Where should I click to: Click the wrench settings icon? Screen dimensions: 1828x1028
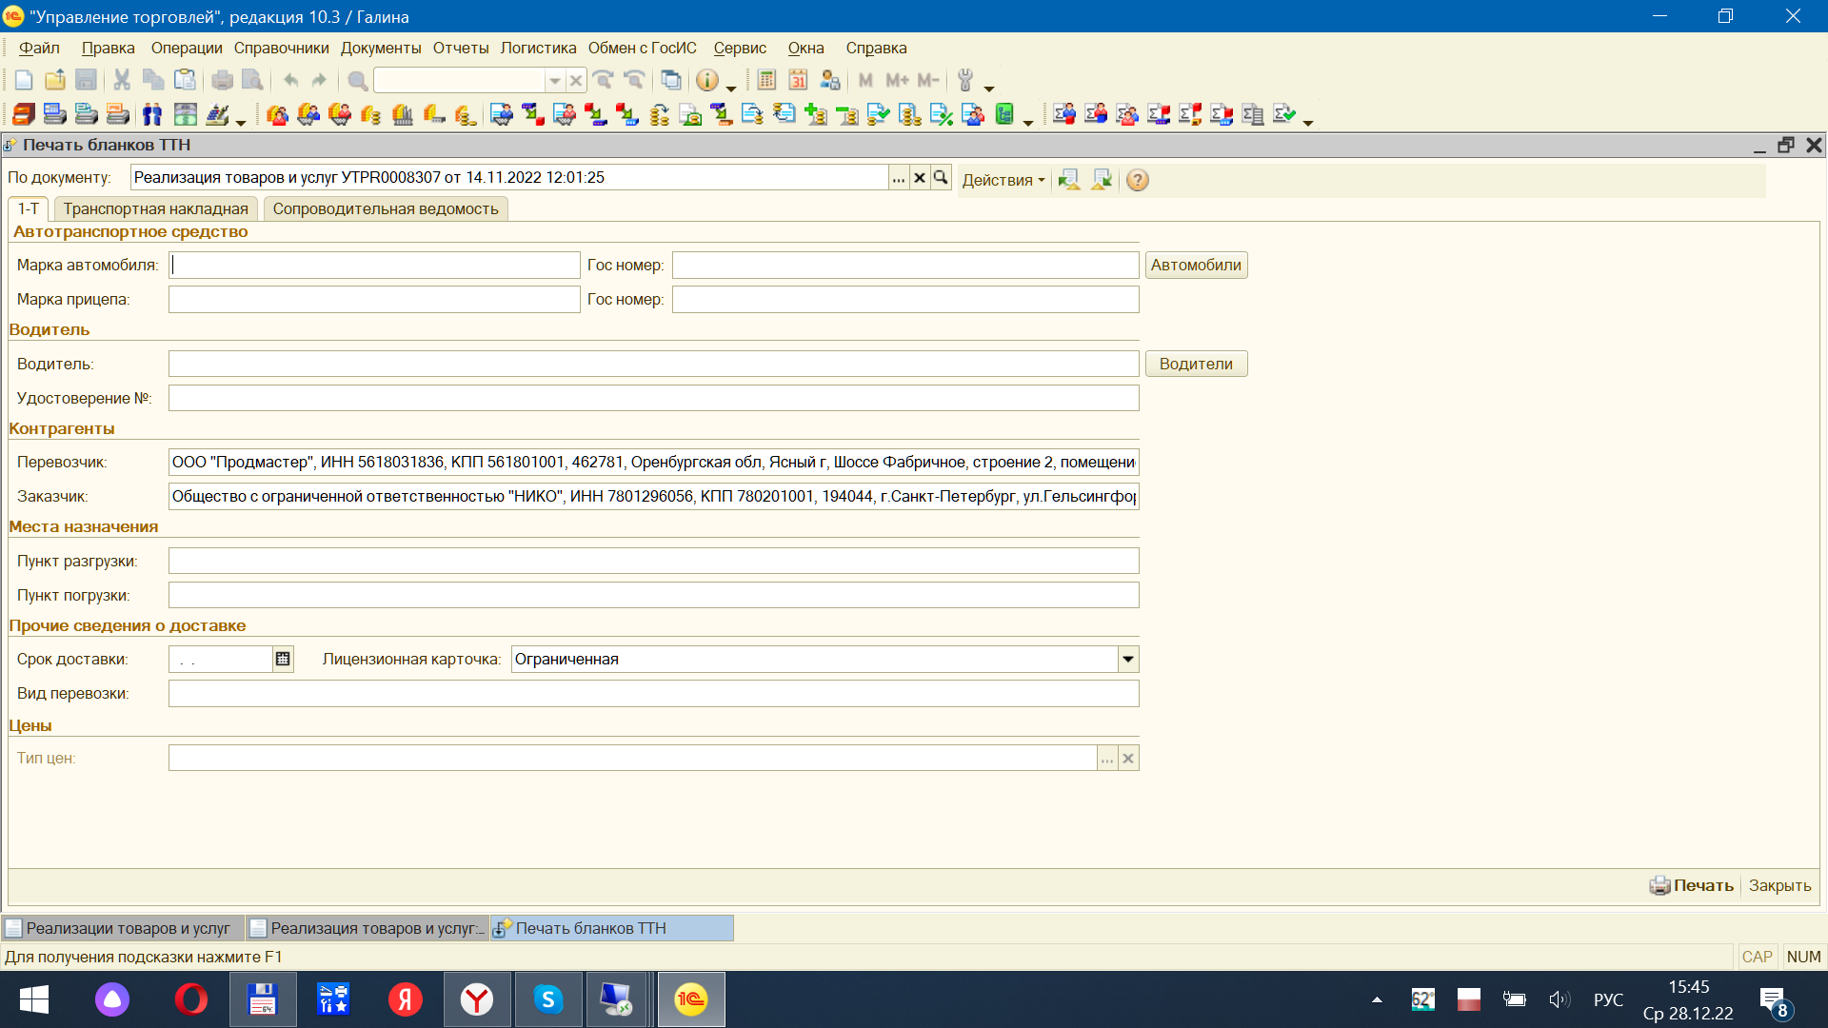(x=965, y=81)
